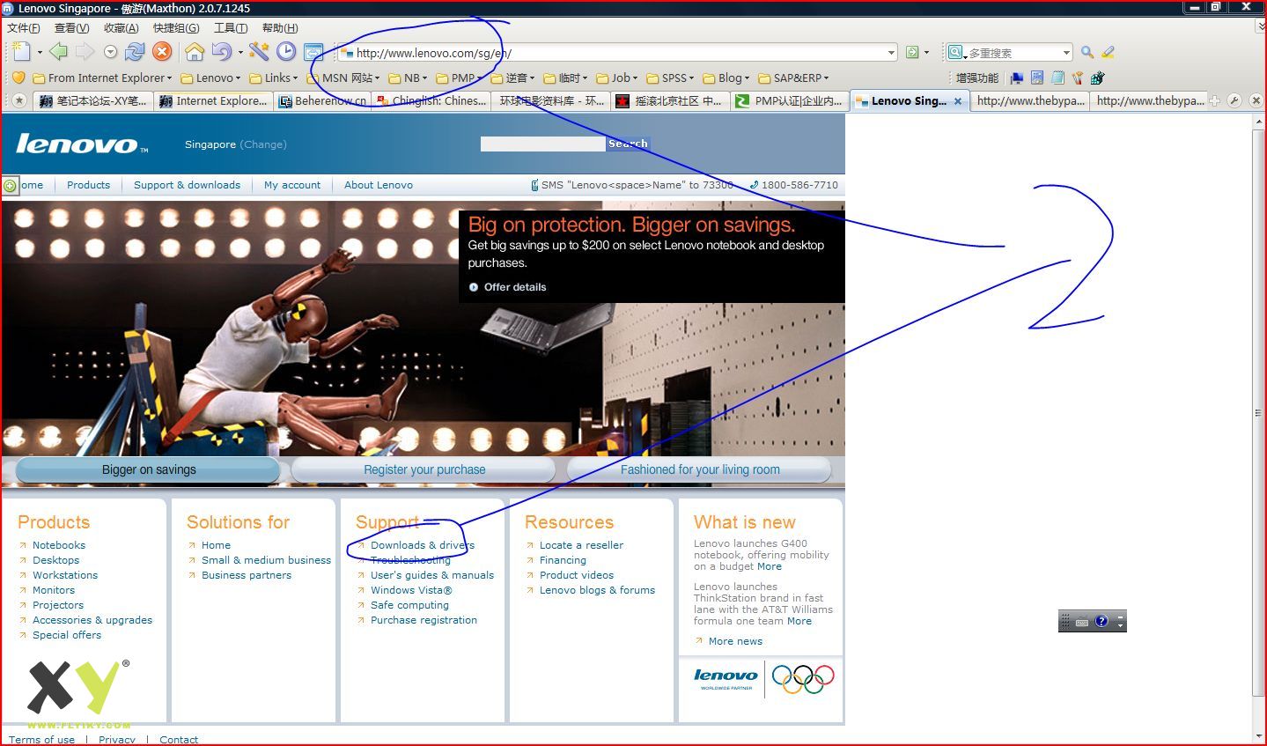The image size is (1267, 746).
Task: Expand the search engine box dropdown arrow
Action: pyautogui.click(x=1066, y=53)
